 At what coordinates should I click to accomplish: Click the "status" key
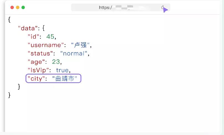40,54
